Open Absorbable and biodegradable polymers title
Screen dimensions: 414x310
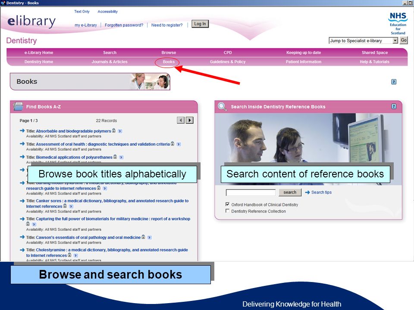coord(73,131)
